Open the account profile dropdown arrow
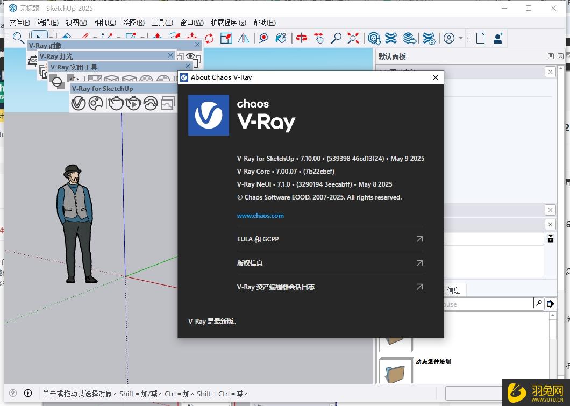 461,39
